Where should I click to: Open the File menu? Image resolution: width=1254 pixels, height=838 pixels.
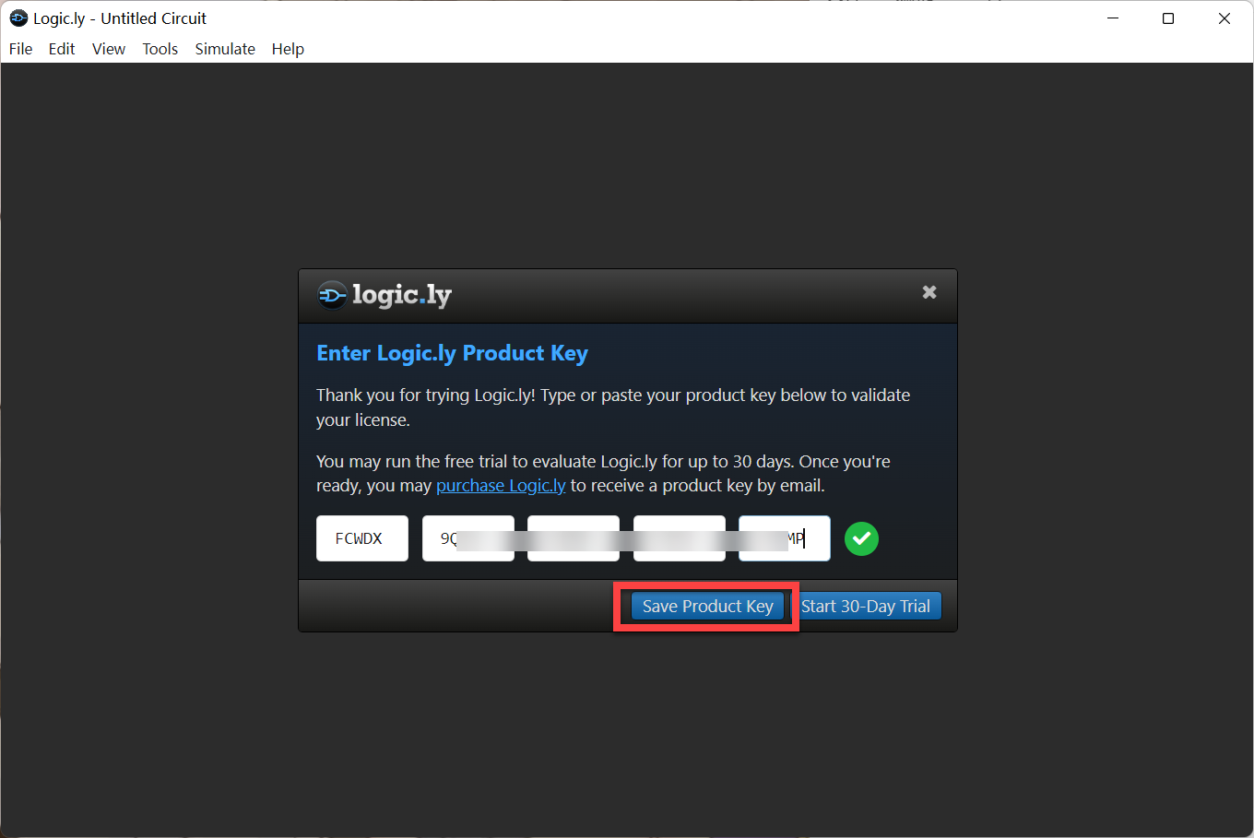click(20, 49)
